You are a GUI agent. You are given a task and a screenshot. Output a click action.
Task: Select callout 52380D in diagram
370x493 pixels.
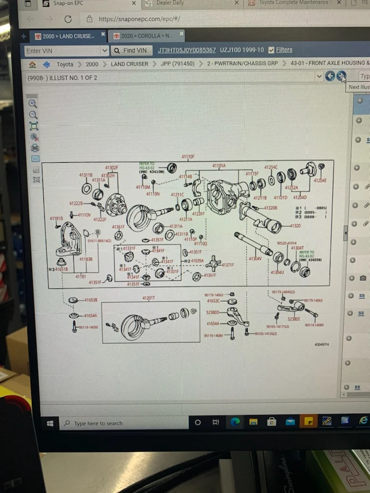(x=212, y=312)
